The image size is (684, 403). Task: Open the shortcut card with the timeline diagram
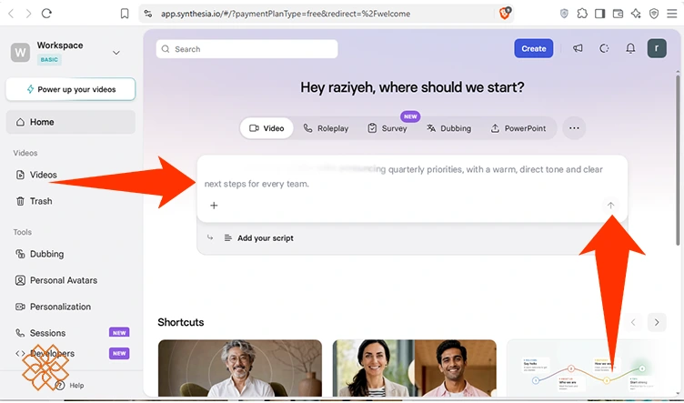pos(587,368)
